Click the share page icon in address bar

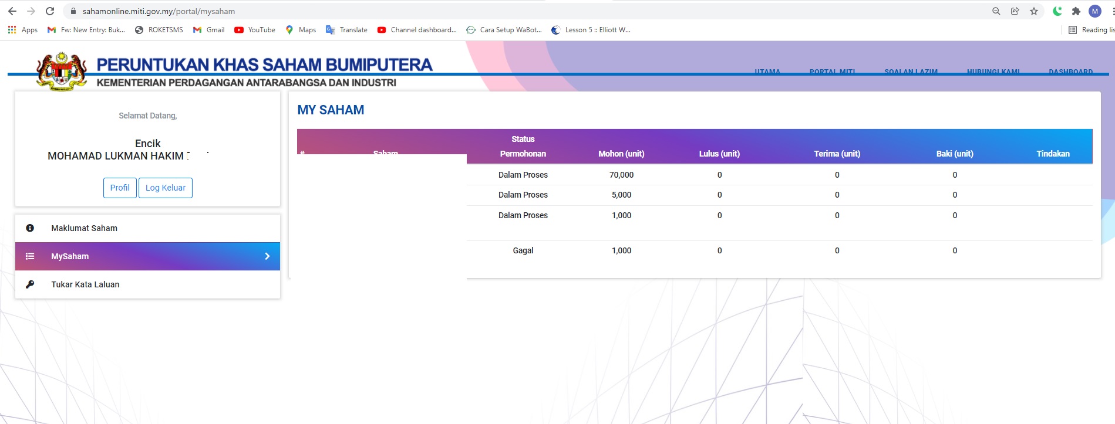[1015, 11]
